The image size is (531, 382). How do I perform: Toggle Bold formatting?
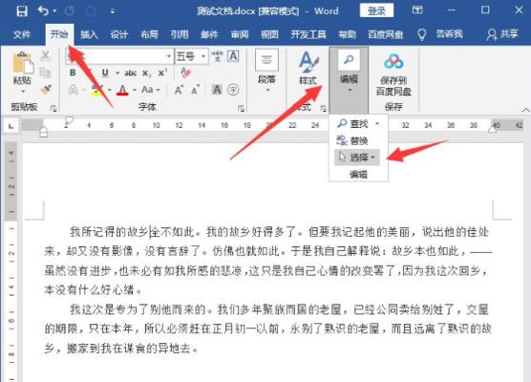[x=73, y=73]
